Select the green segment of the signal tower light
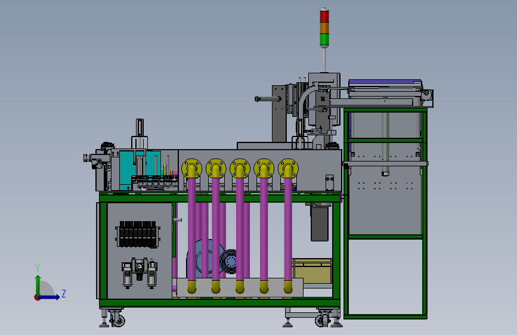This screenshot has height=335, width=517. (x=324, y=39)
